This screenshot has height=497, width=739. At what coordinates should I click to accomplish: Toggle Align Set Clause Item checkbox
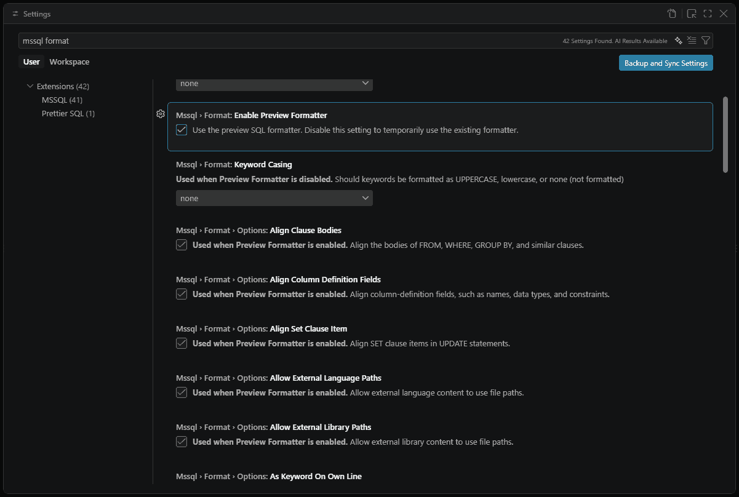point(182,343)
